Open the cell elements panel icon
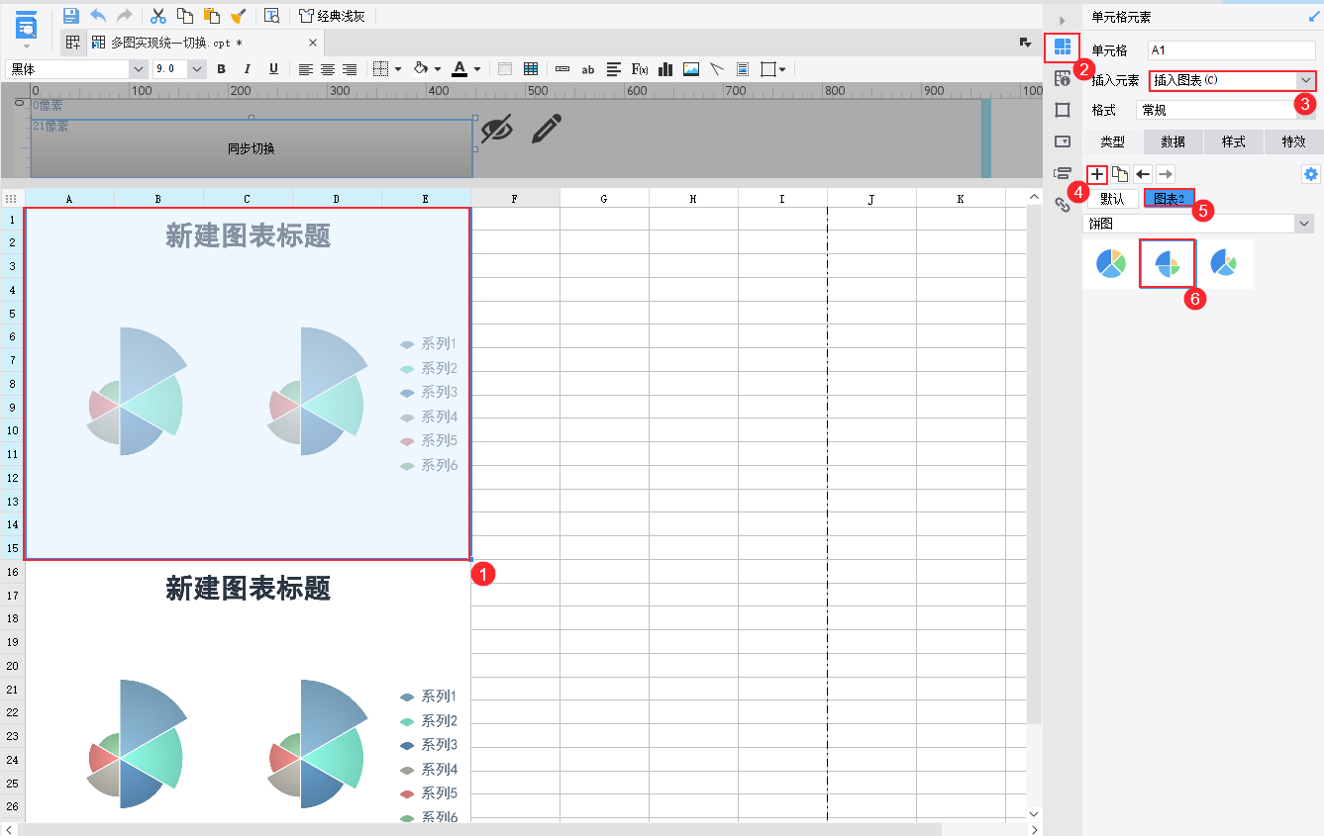Image resolution: width=1324 pixels, height=836 pixels. click(x=1062, y=46)
